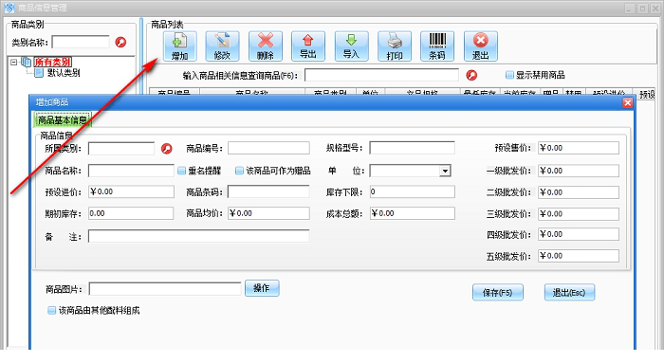
Task: Click the 预设售价 input field
Action: 579,148
